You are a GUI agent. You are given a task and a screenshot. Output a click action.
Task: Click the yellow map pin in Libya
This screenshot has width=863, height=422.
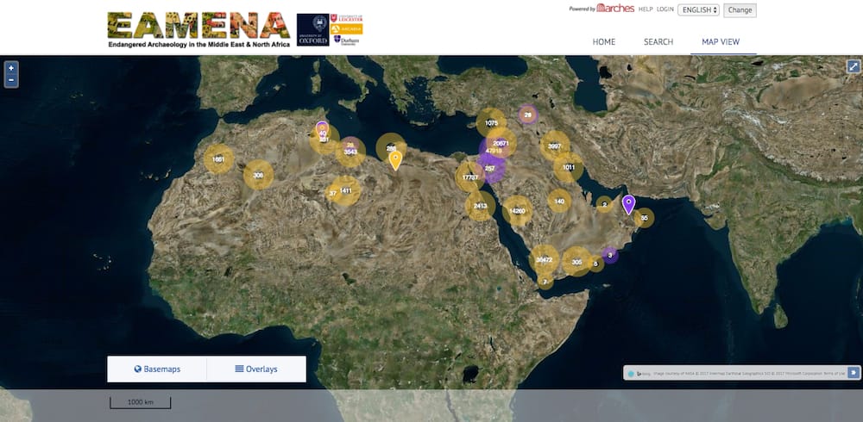[395, 160]
